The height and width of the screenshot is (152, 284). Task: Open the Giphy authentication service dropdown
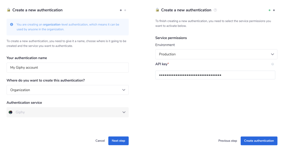pos(67,112)
